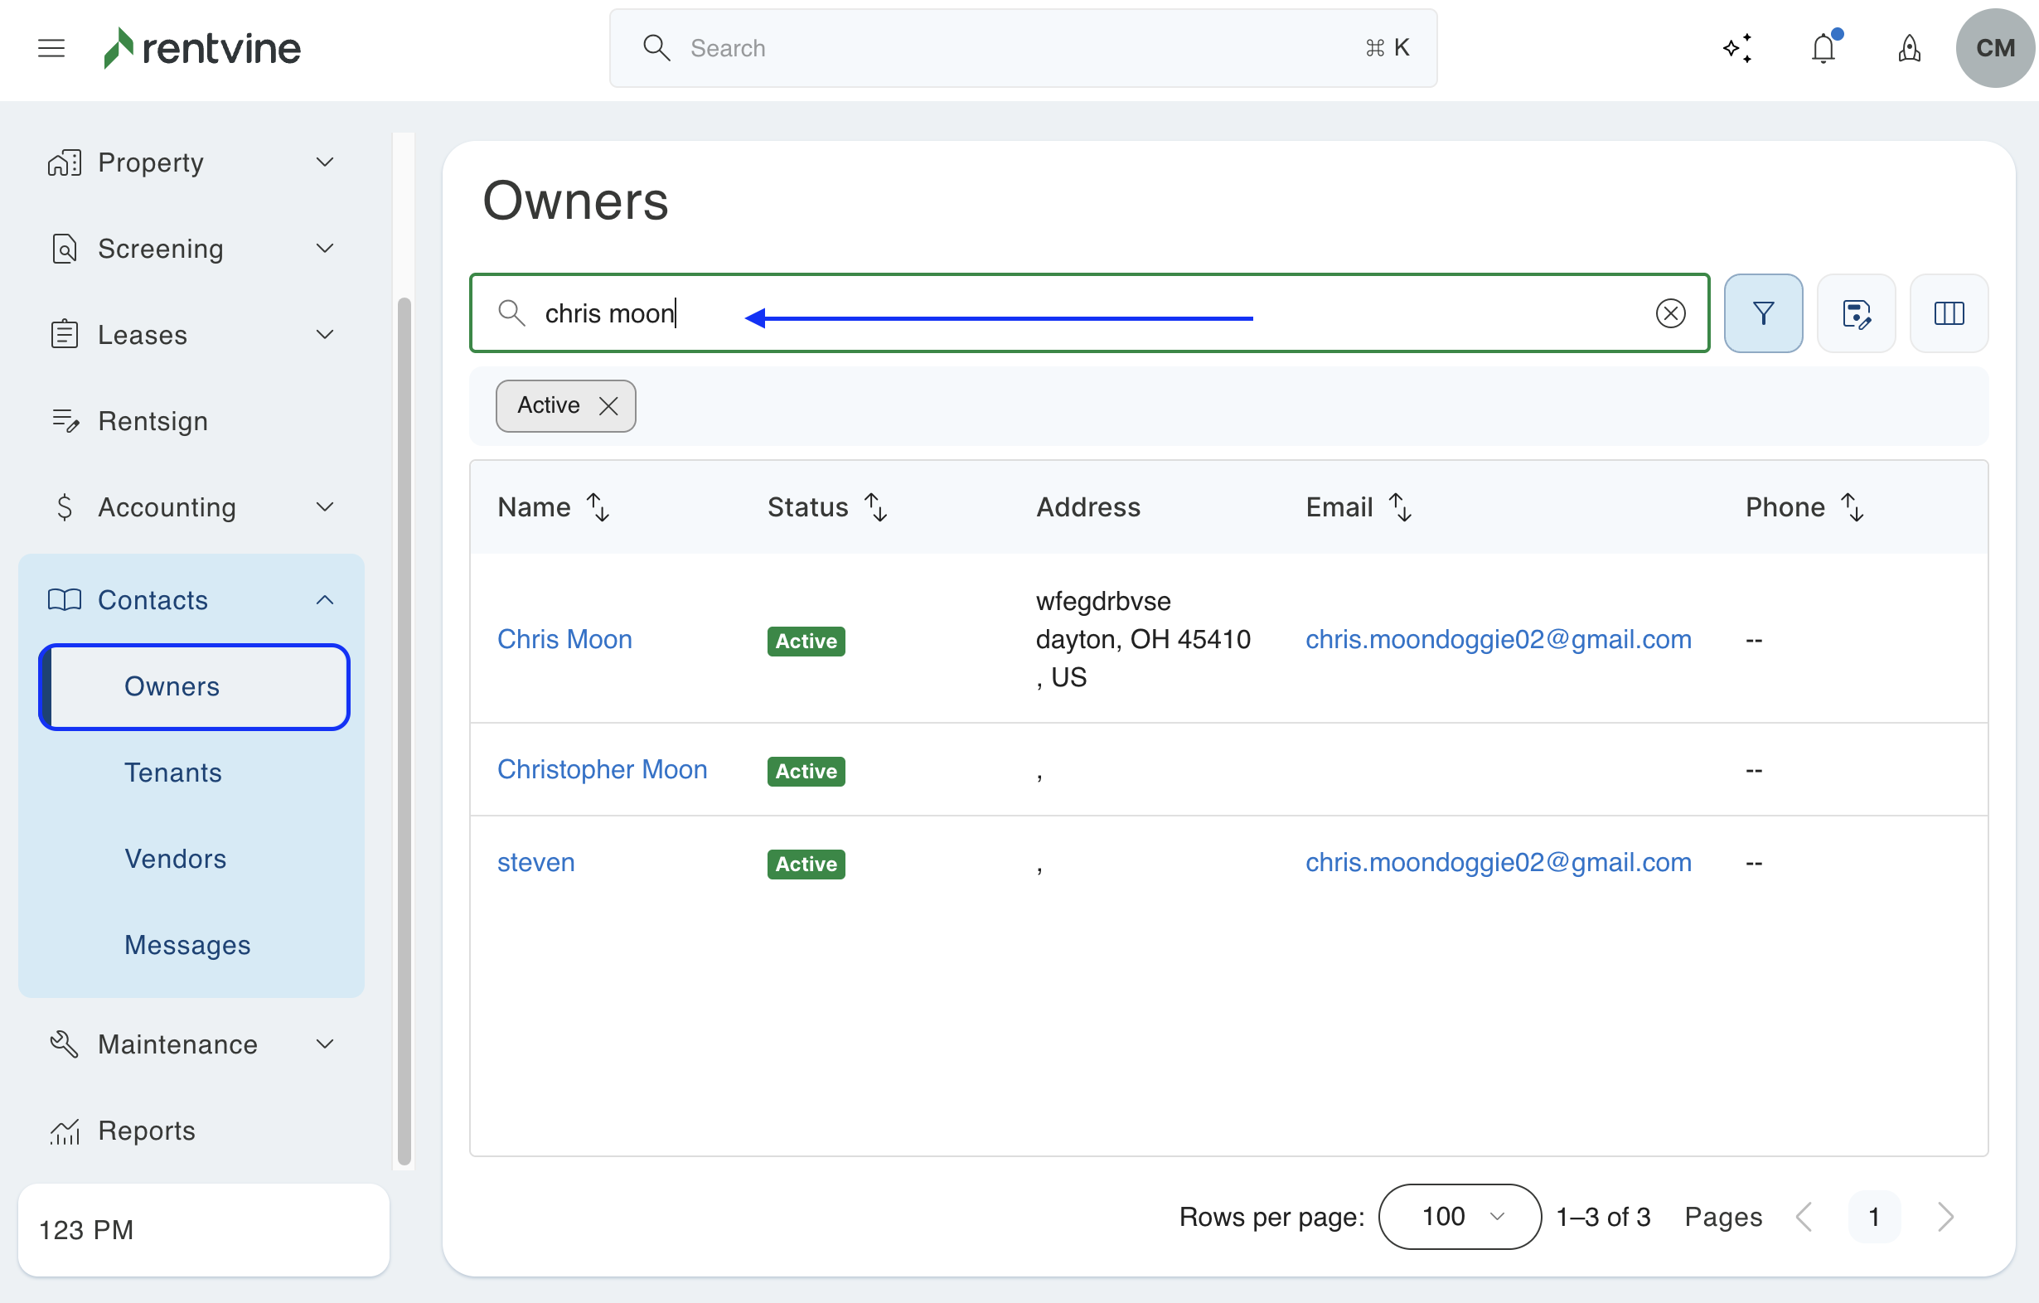Screen dimensions: 2039x1303
Task: Open Vendors in the sidebar
Action: pos(175,859)
